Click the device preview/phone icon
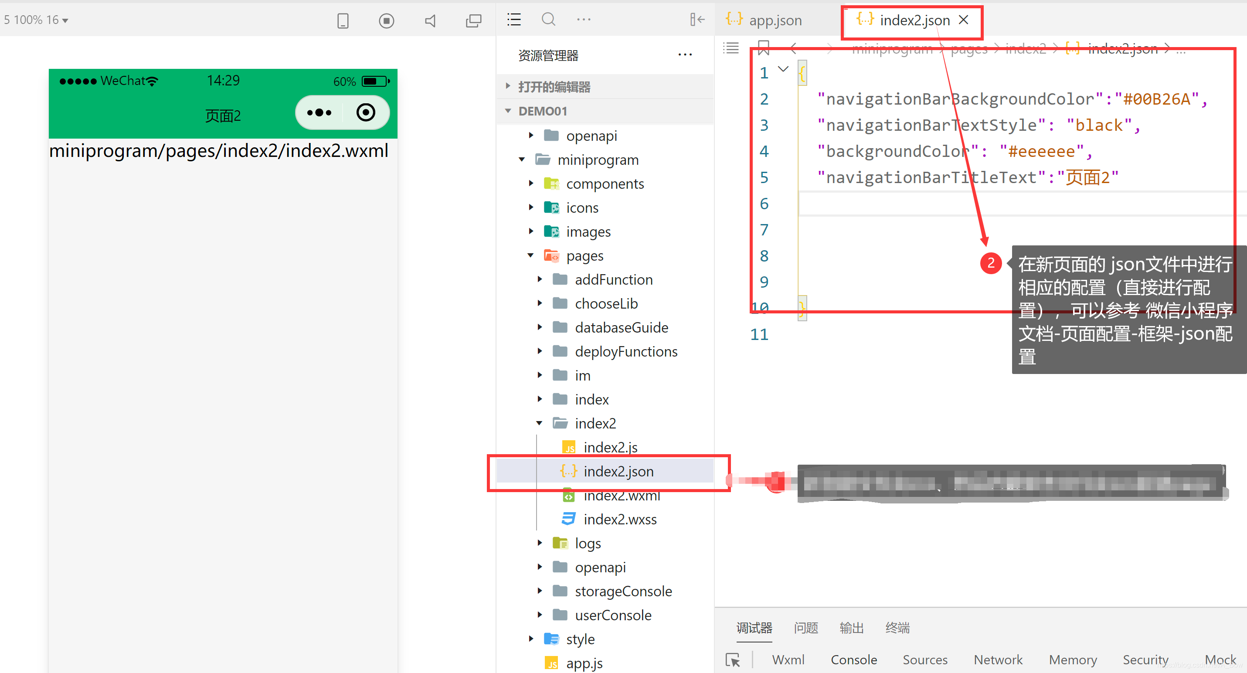Image resolution: width=1247 pixels, height=673 pixels. (x=343, y=21)
